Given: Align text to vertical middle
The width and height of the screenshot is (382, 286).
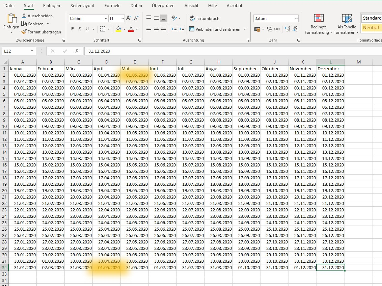Looking at the screenshot, I should tap(156, 18).
